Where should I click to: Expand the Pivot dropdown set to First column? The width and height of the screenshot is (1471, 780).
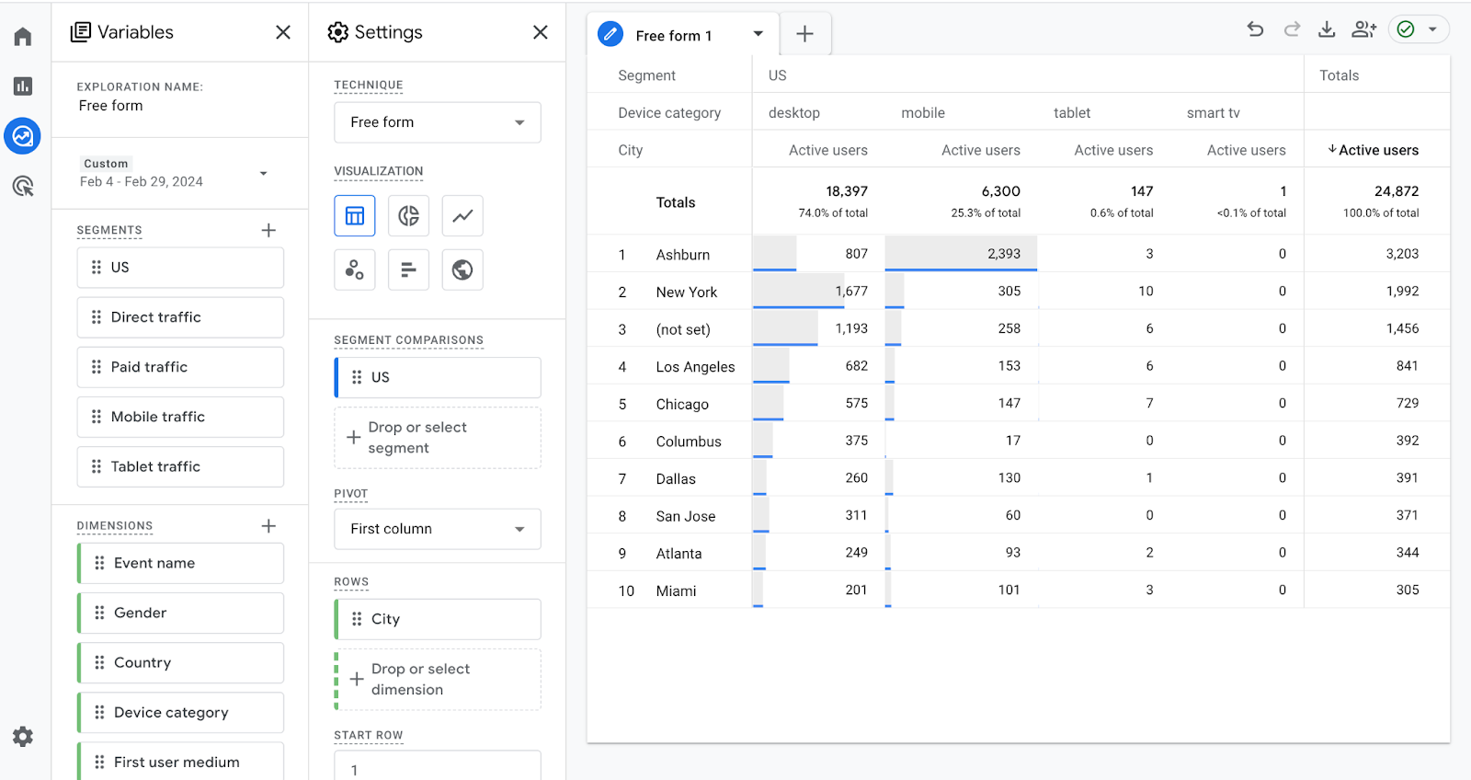[437, 529]
